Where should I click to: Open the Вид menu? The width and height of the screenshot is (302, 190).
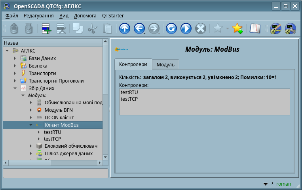pos(64,16)
